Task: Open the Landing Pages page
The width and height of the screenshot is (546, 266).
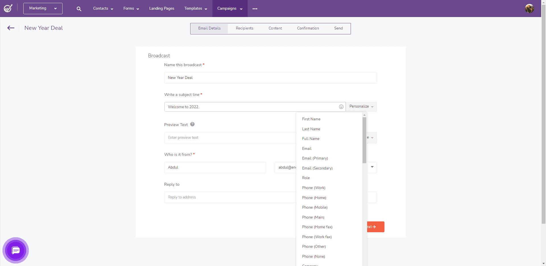Action: pos(162,8)
